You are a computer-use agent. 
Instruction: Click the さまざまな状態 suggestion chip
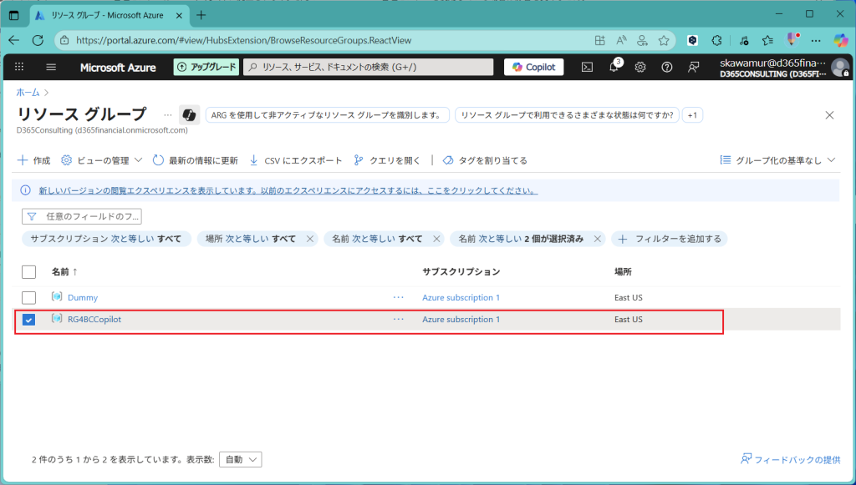[x=568, y=115]
